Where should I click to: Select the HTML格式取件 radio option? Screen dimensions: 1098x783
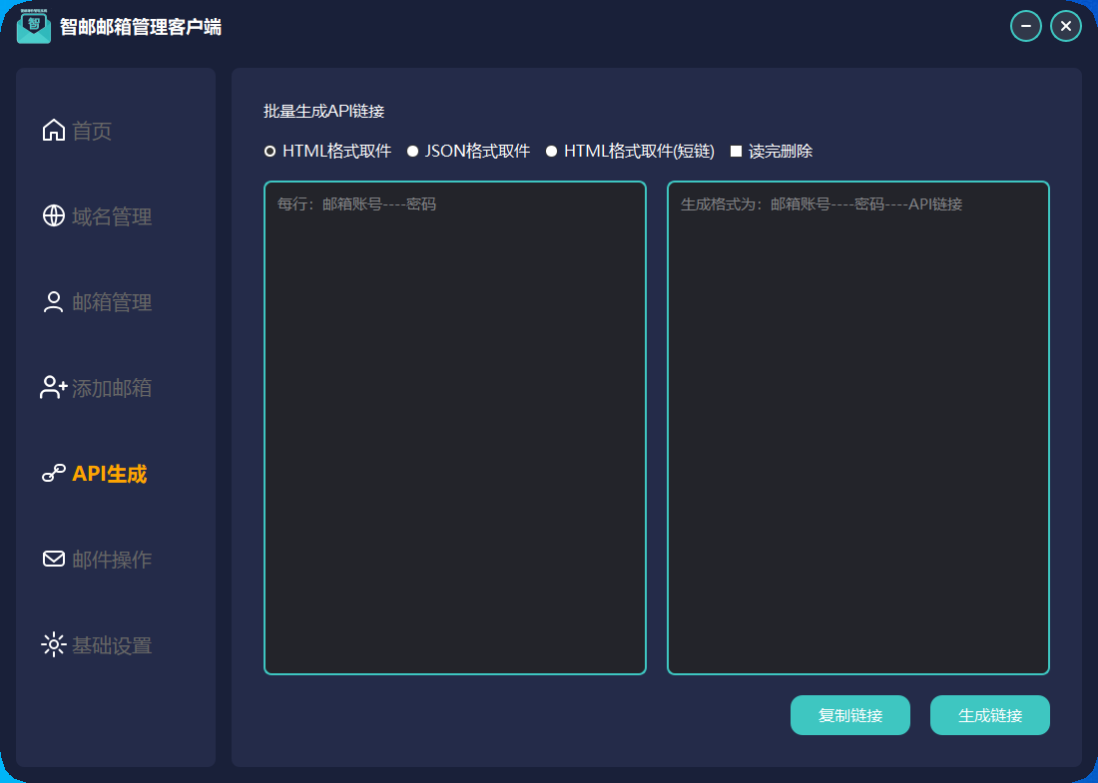tap(270, 152)
